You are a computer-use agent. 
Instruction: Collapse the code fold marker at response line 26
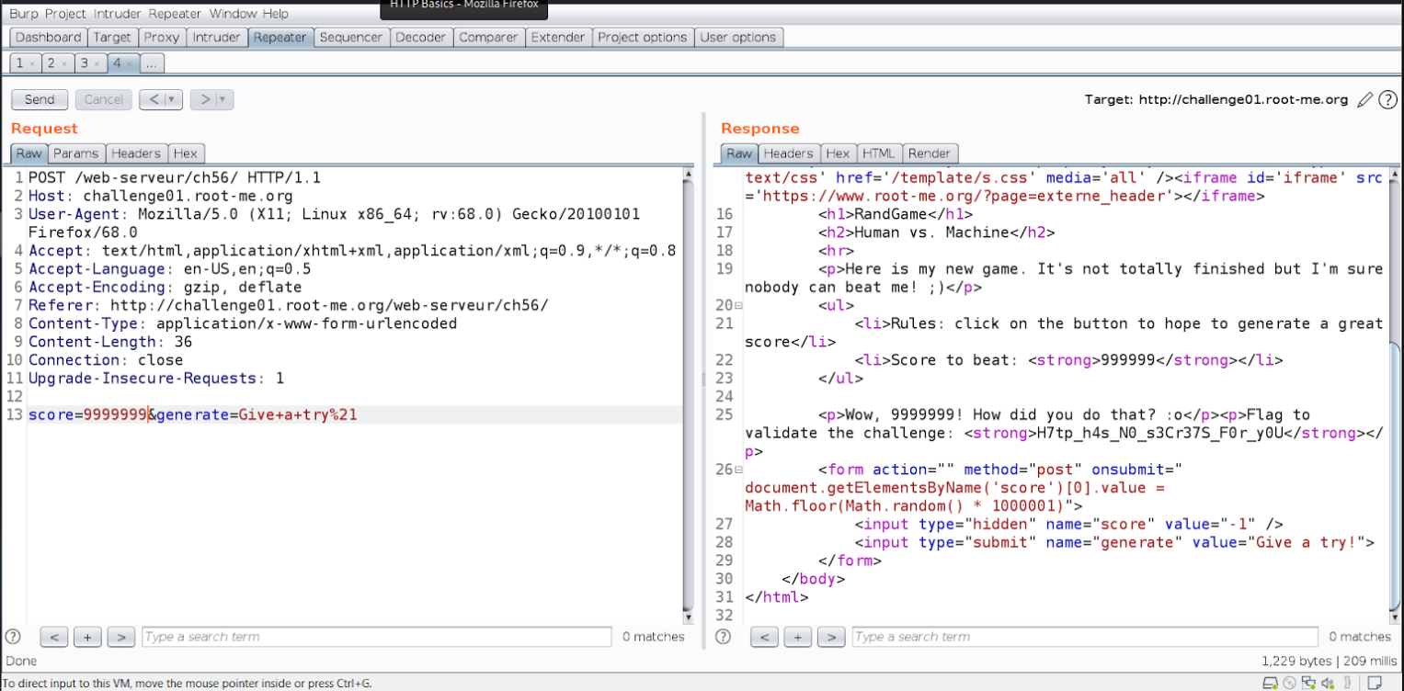(736, 469)
